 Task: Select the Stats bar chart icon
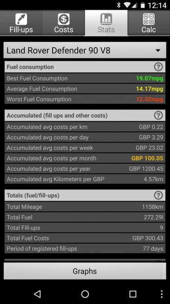pyautogui.click(x=106, y=19)
